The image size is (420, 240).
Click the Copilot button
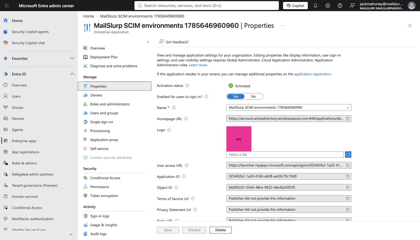[295, 6]
